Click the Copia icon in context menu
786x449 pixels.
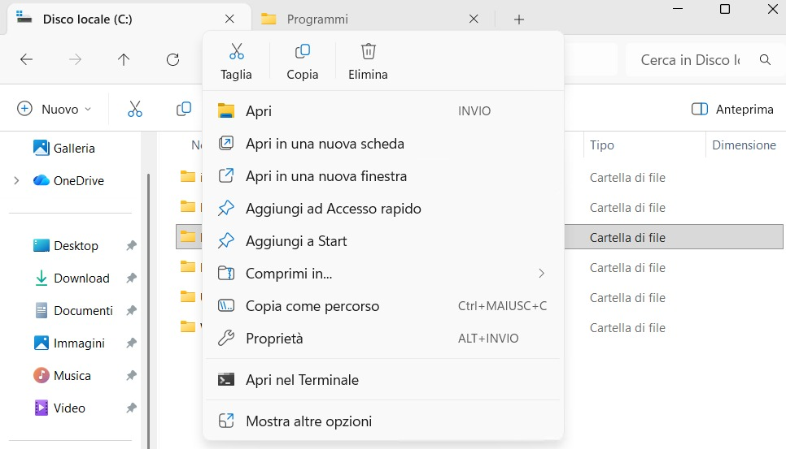pos(302,52)
